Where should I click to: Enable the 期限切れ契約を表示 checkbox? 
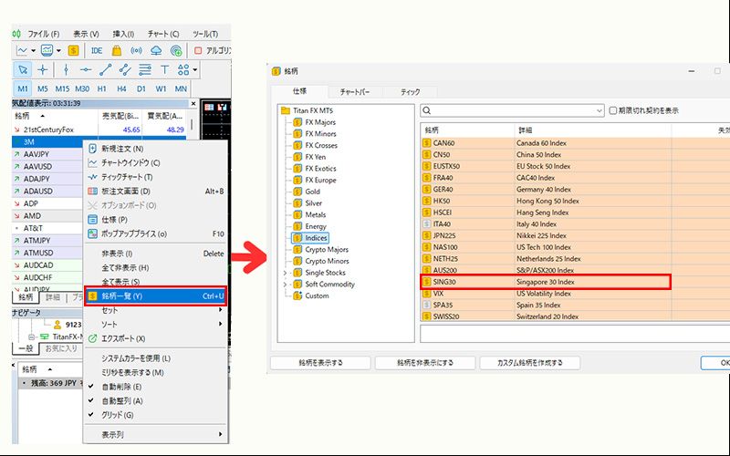point(614,110)
